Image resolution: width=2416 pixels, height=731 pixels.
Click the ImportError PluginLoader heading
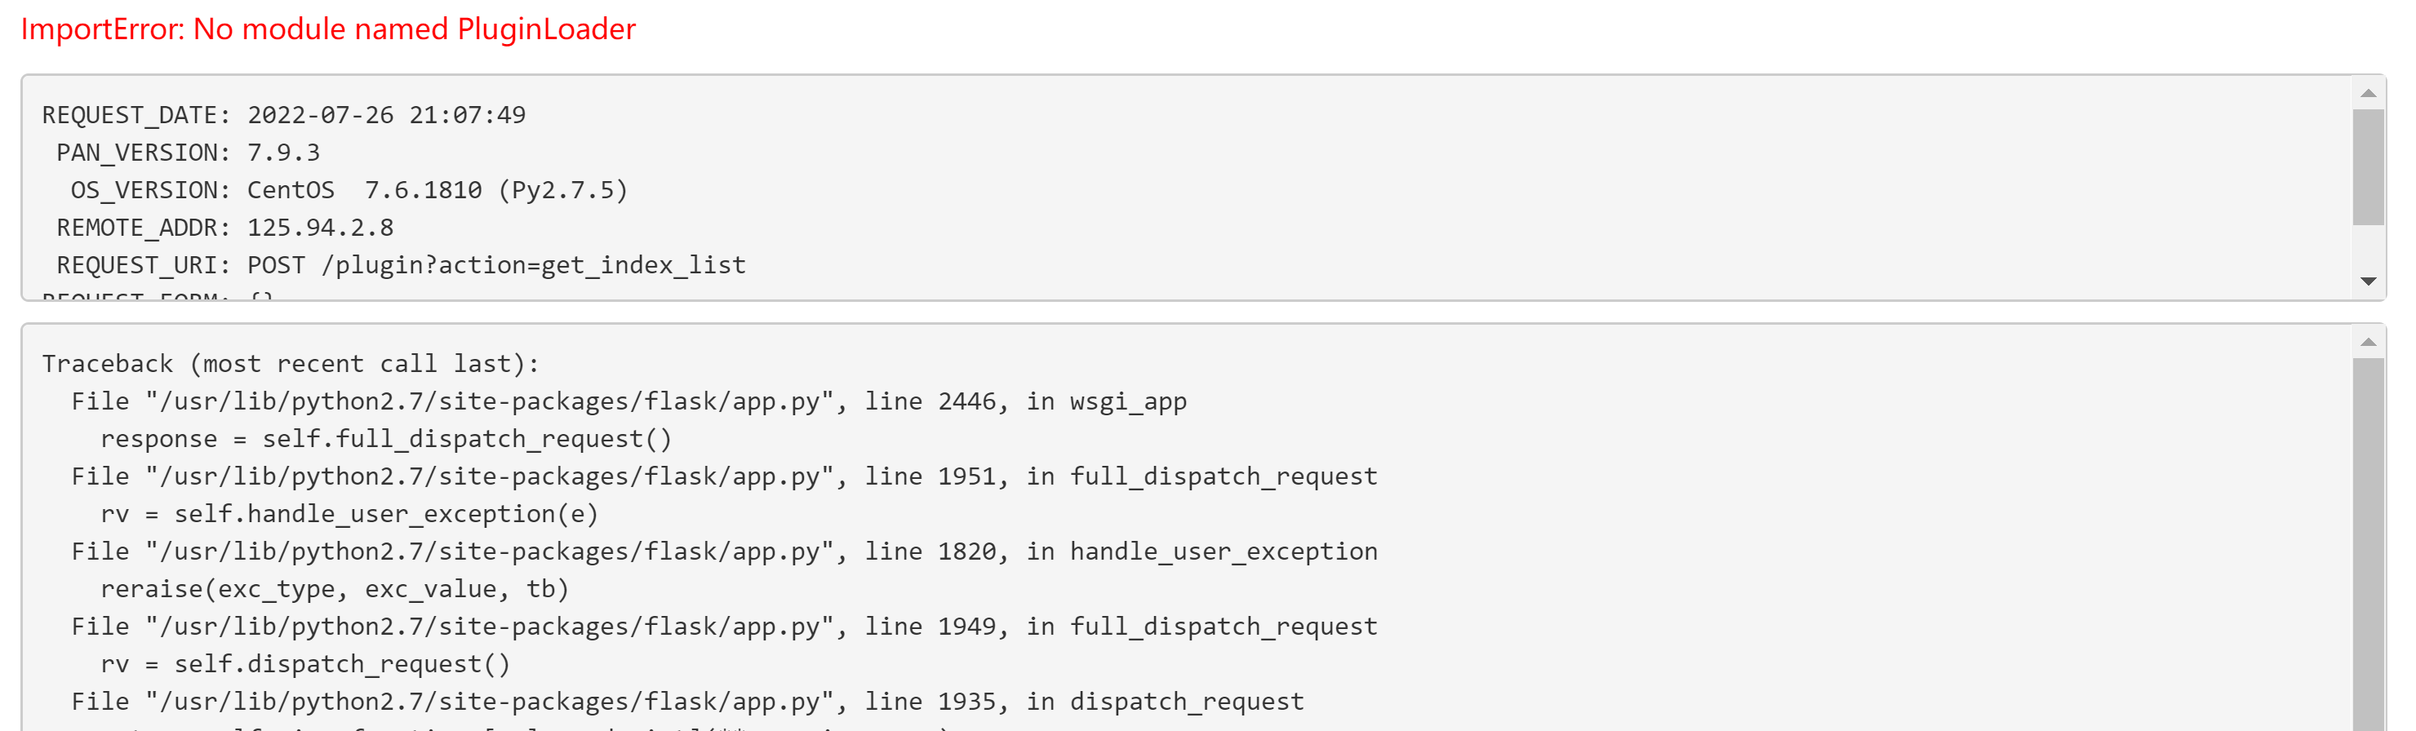coord(328,29)
